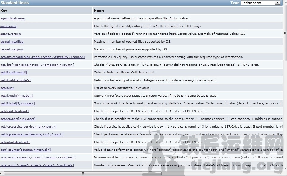The image size is (287, 176).
Task: Pick the kernel.maxproc key link
Action: pyautogui.click(x=12, y=49)
